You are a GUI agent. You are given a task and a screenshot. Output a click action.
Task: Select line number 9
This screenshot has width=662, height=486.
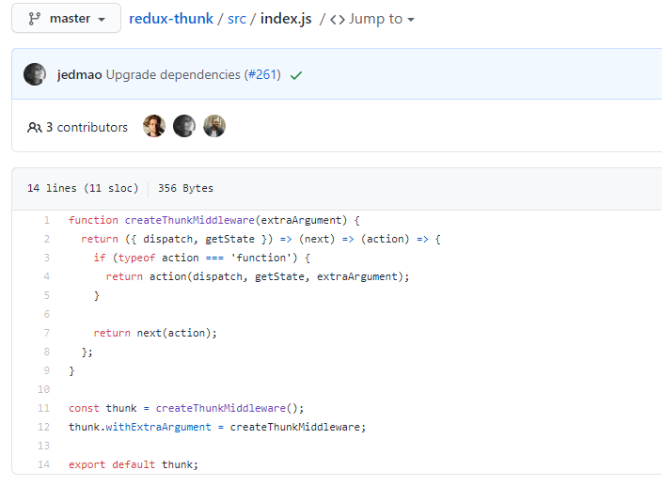click(x=46, y=370)
